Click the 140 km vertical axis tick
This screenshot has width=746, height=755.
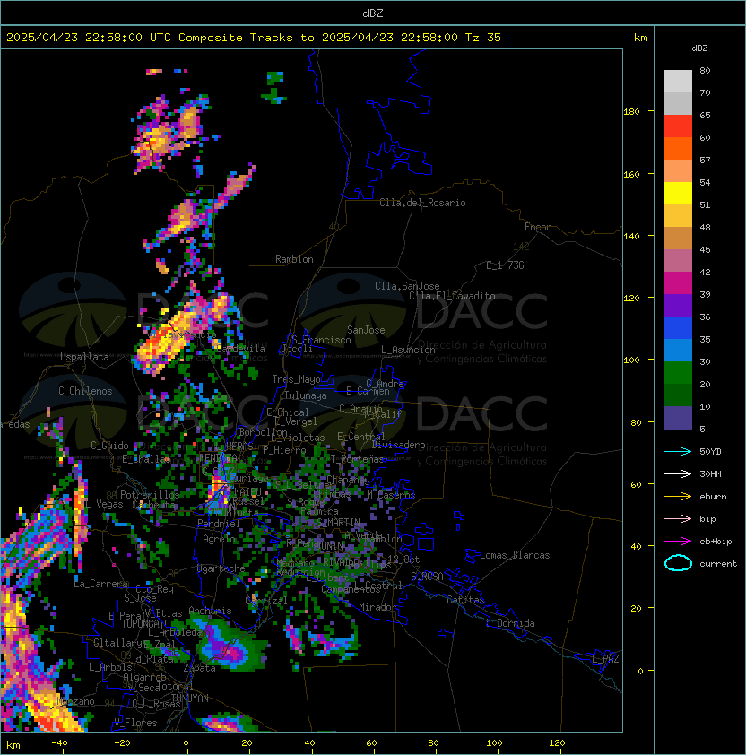(631, 237)
